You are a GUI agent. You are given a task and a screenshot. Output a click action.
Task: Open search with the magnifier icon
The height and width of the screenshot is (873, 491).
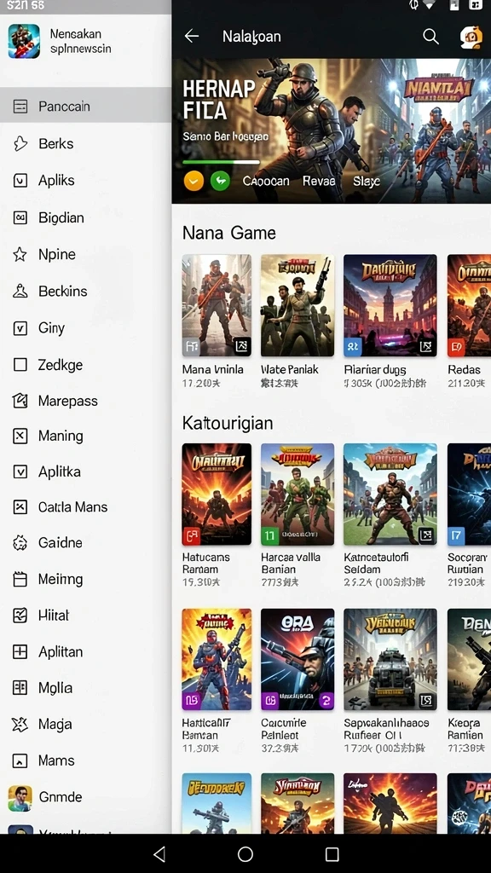click(x=430, y=36)
